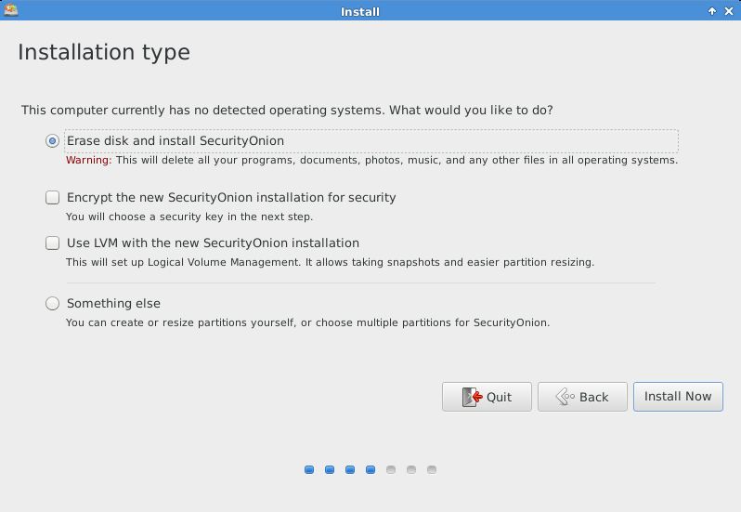
Task: Select "Erase disk and install SecurityOnion" option
Action: click(53, 141)
